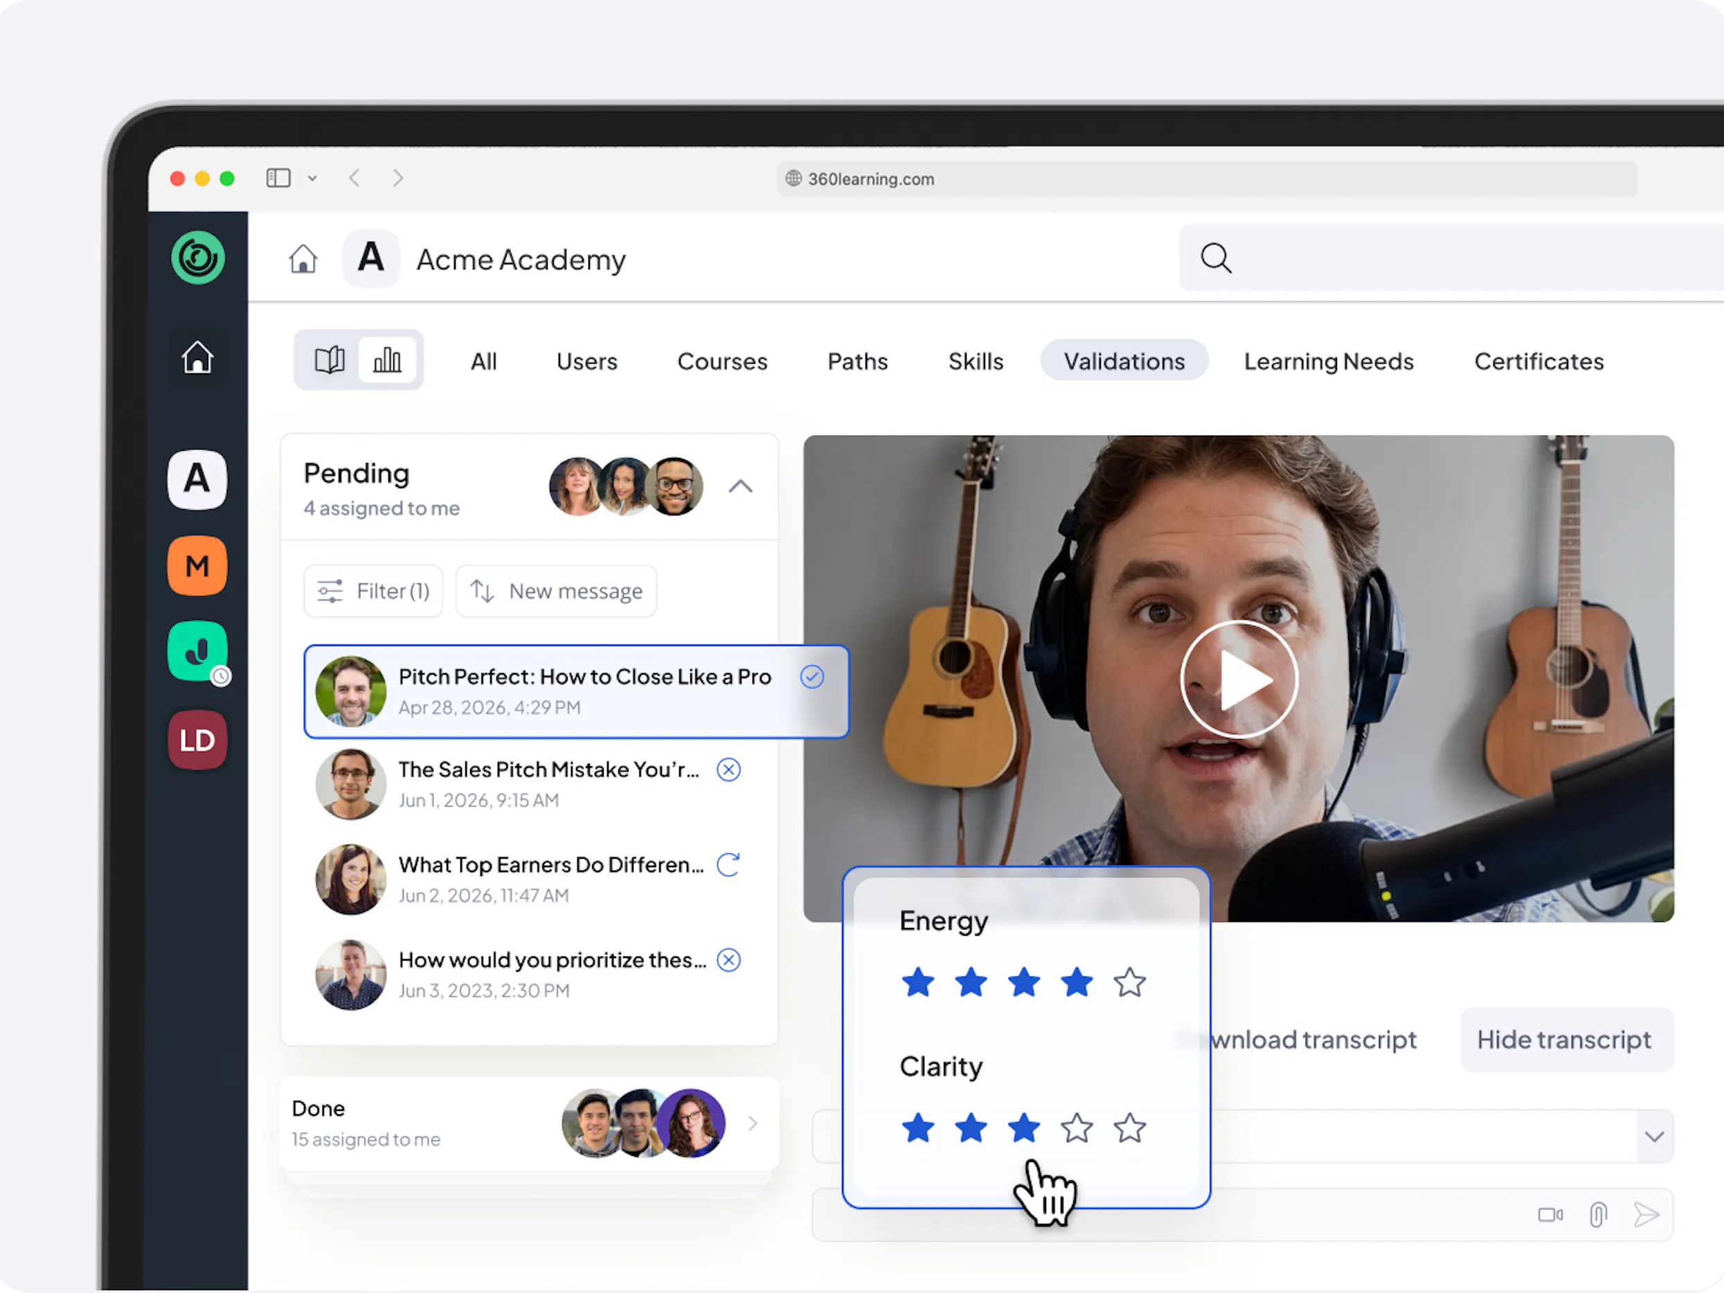This screenshot has width=1724, height=1293.
Task: Click the Acme Academy search field
Action: pyautogui.click(x=1451, y=258)
